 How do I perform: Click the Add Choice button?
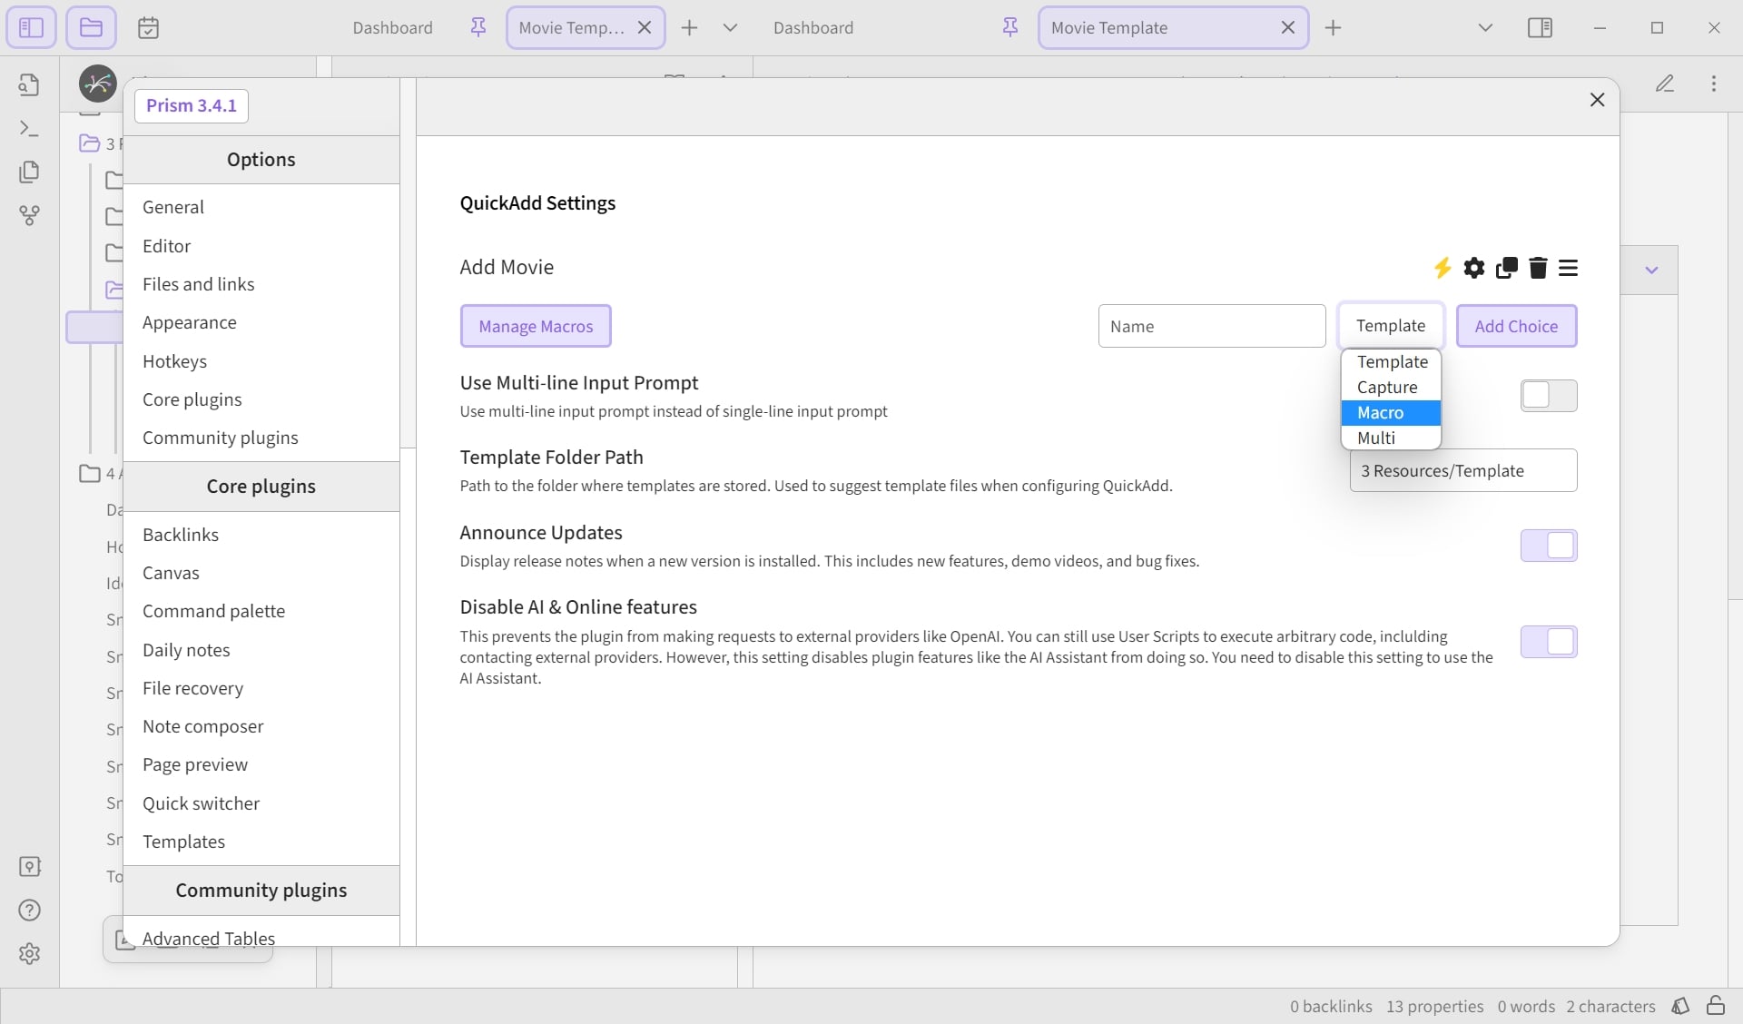[1516, 326]
